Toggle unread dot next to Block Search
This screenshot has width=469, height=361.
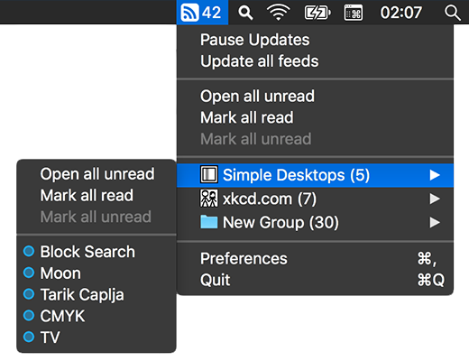[29, 251]
